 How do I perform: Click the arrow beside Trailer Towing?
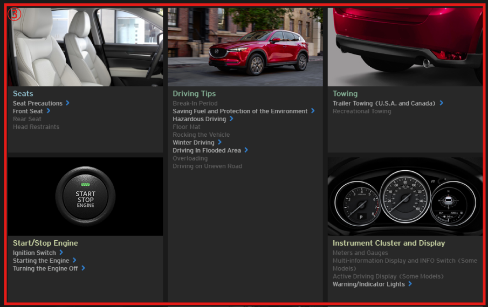coord(441,103)
